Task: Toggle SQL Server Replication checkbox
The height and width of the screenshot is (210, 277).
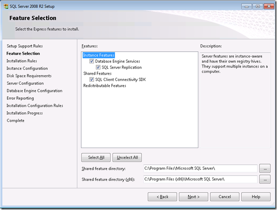Action: [98, 67]
